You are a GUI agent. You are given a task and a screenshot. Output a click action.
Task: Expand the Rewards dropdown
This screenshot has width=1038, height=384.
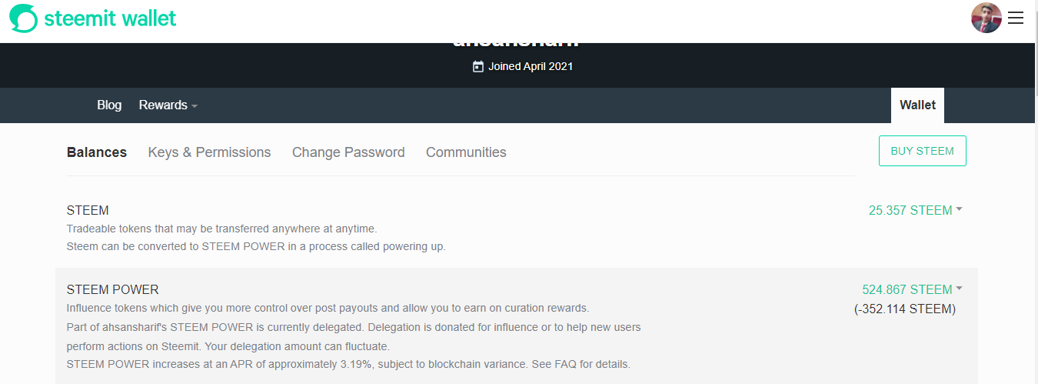(x=168, y=105)
